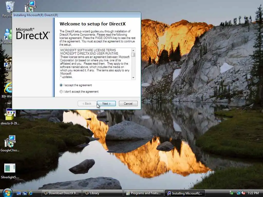Viewport: 263px width, 197px height.
Task: Click the MICROSOFT SOFTWARE LICENSE TERMS line
Action: click(88, 50)
